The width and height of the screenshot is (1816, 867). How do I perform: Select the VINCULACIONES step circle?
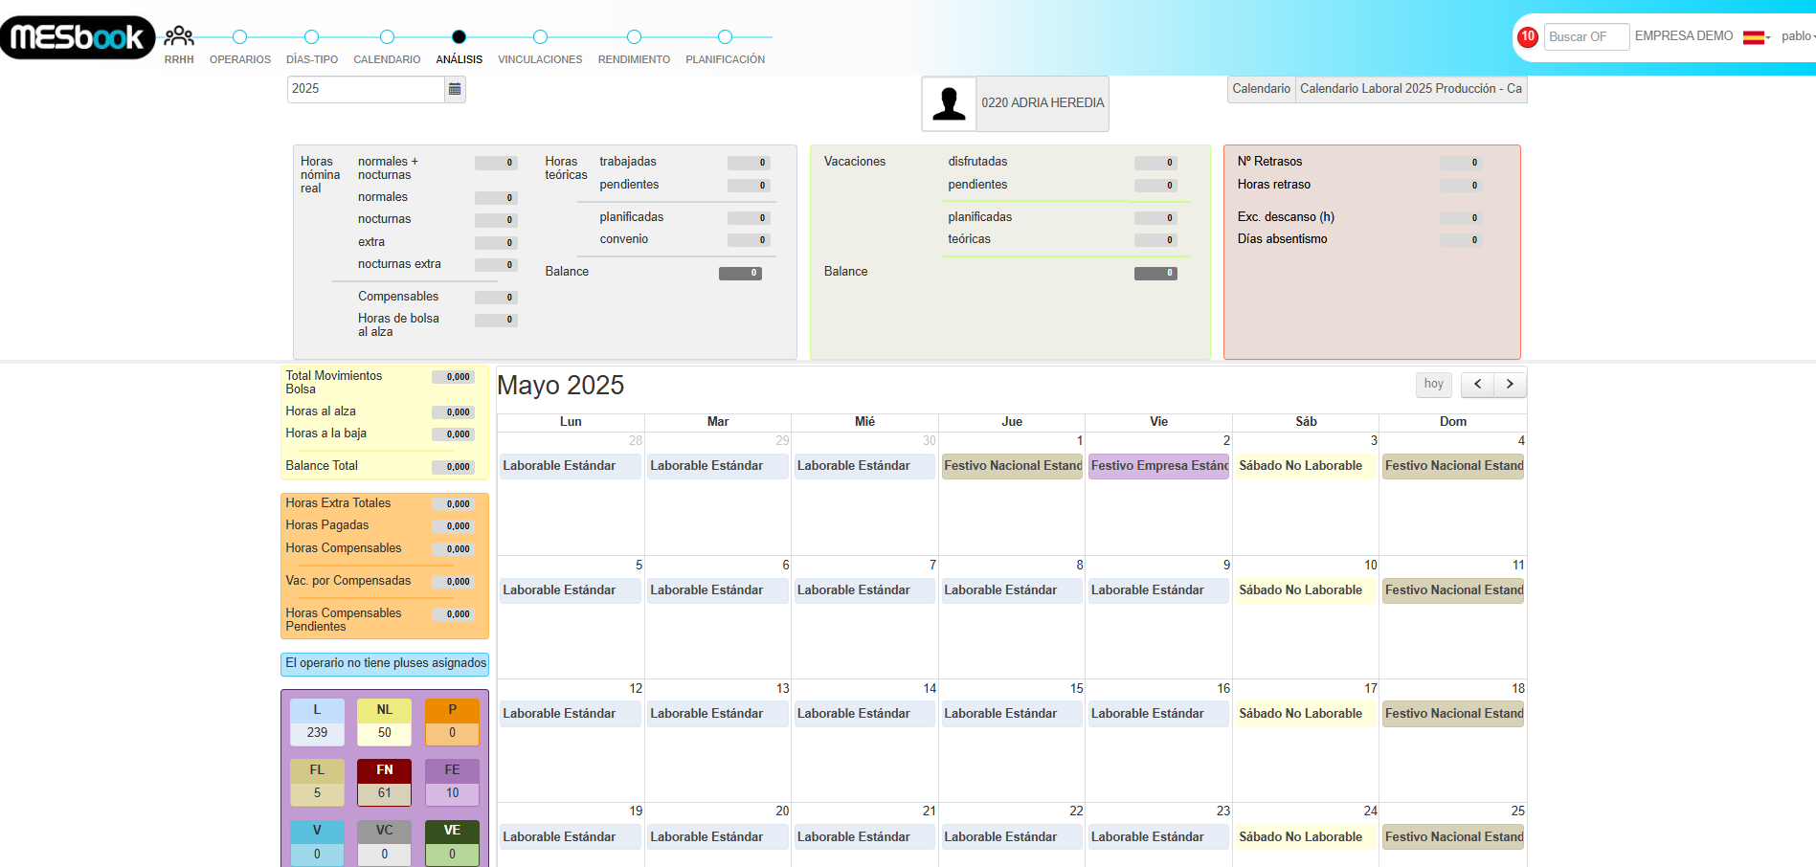(x=540, y=37)
